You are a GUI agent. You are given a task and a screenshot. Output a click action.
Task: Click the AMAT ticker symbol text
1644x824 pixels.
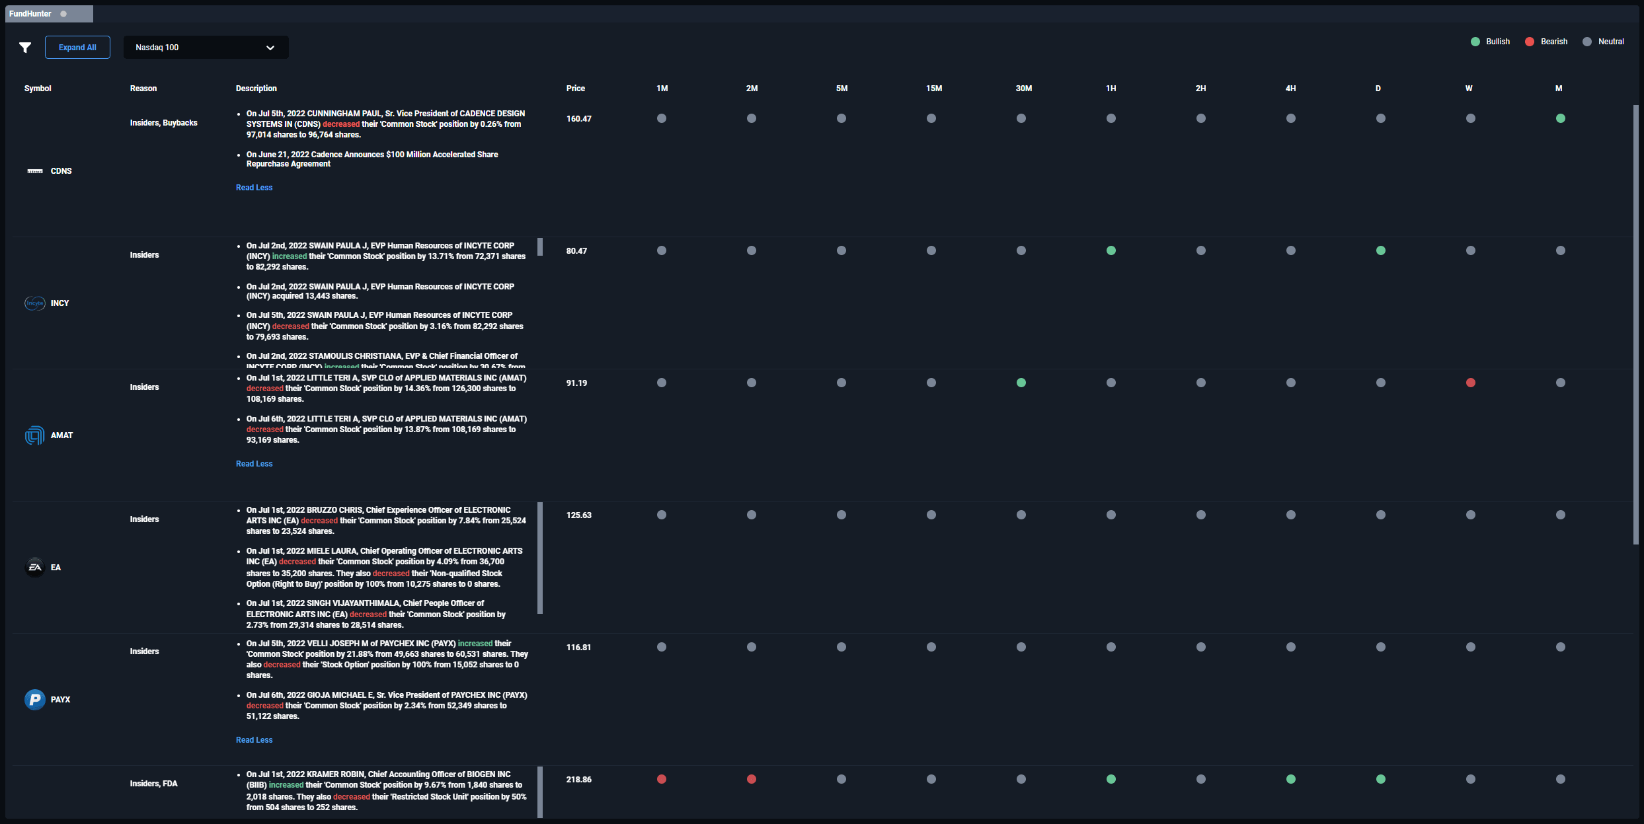[62, 435]
